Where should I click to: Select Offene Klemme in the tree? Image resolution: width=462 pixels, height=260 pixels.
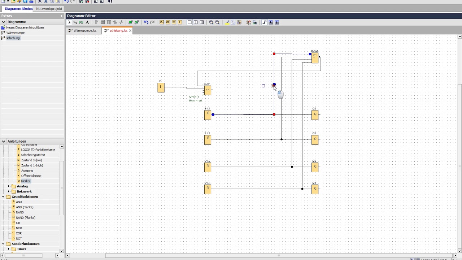[x=31, y=176]
